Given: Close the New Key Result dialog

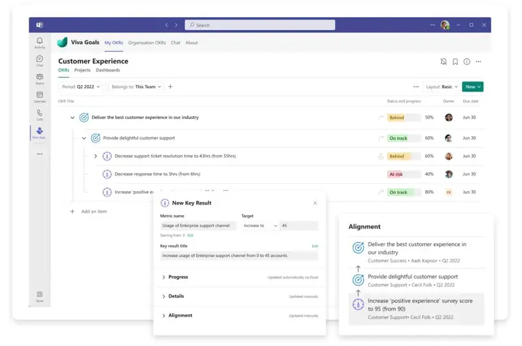Looking at the screenshot, I should (x=315, y=203).
